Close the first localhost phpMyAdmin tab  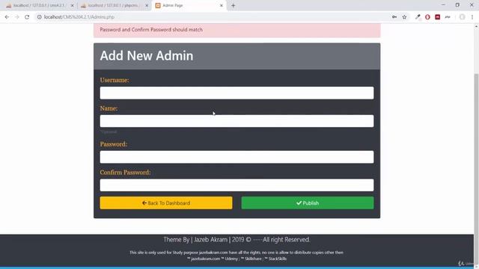73,5
